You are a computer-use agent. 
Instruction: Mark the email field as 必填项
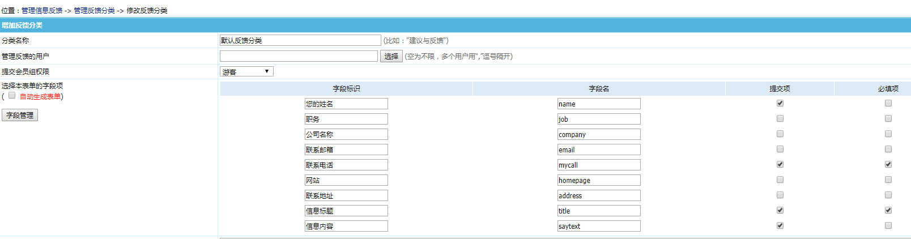tap(888, 149)
